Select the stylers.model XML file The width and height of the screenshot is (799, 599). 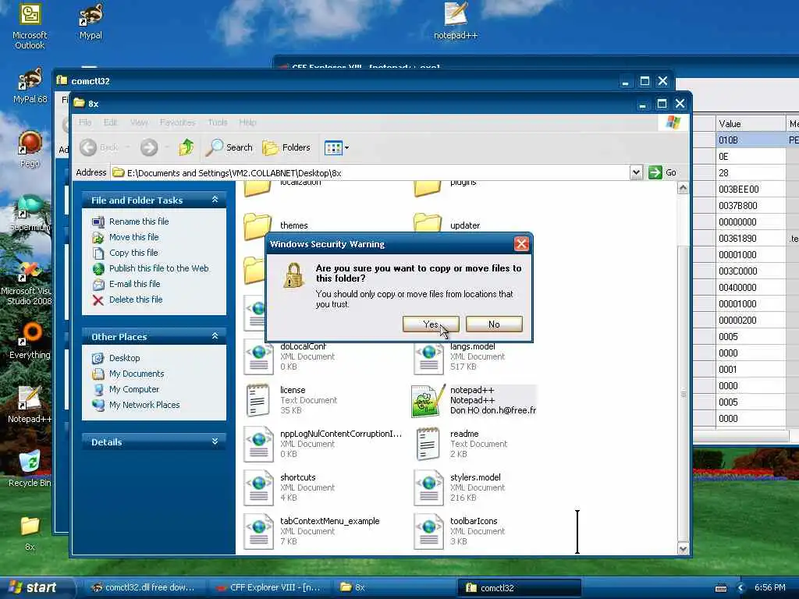[x=459, y=487]
